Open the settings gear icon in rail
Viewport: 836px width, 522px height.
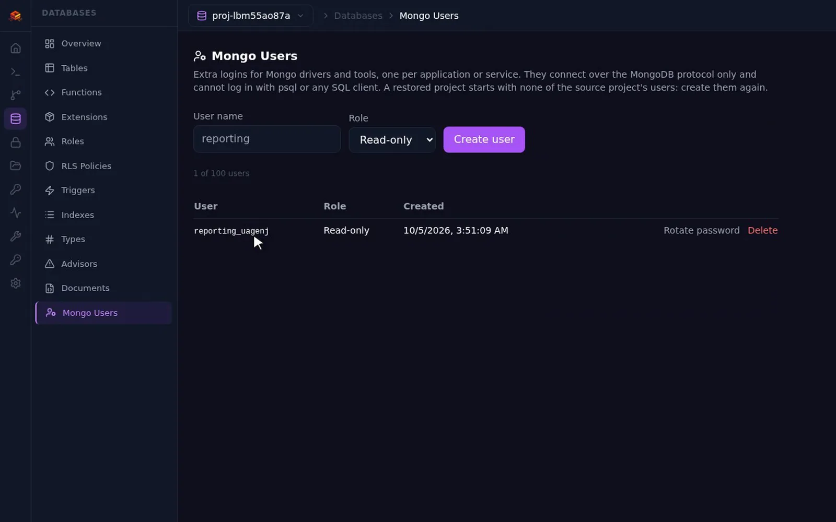click(x=16, y=283)
